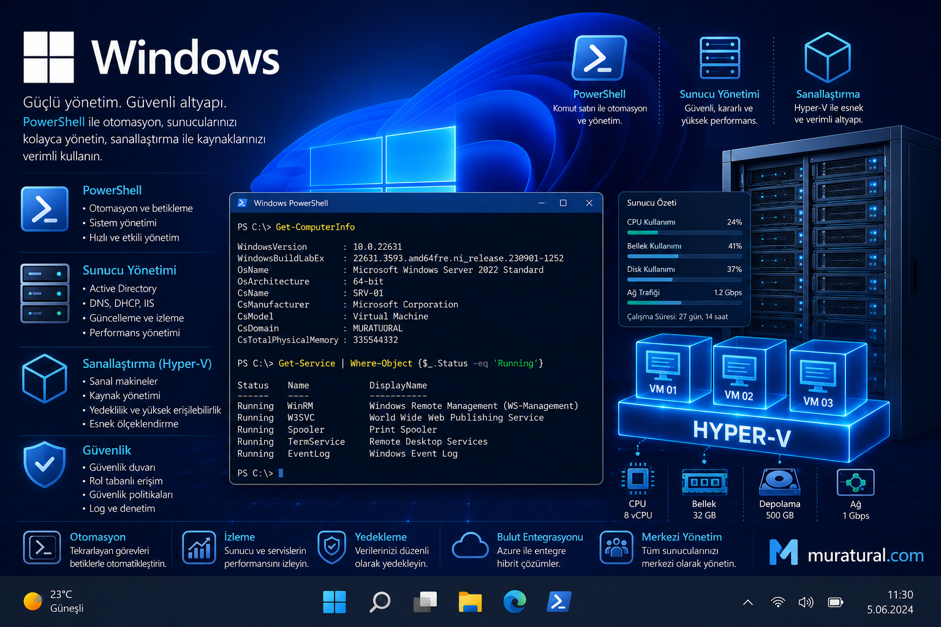Click the Ağ 1 Gbps network icon
Screen dimensions: 941x627
(x=855, y=482)
